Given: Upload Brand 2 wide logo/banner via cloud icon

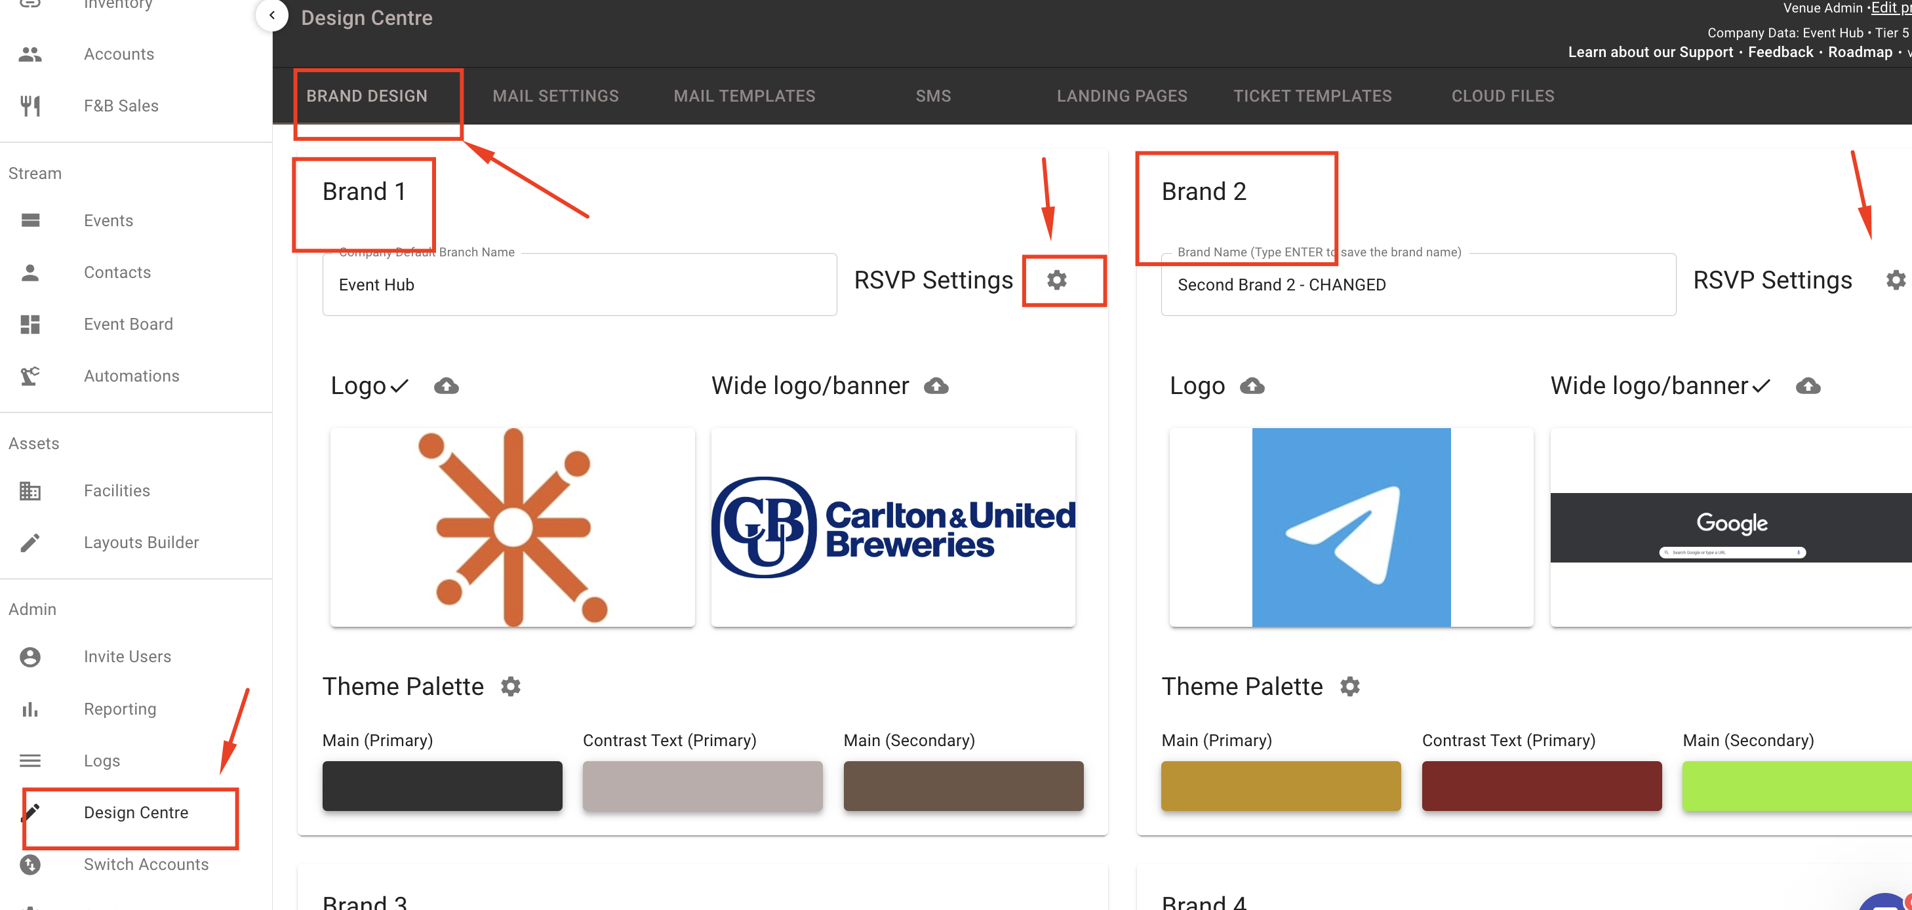Looking at the screenshot, I should click(1808, 386).
